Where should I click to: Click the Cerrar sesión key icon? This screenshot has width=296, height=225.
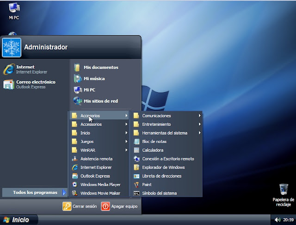pyautogui.click(x=67, y=206)
